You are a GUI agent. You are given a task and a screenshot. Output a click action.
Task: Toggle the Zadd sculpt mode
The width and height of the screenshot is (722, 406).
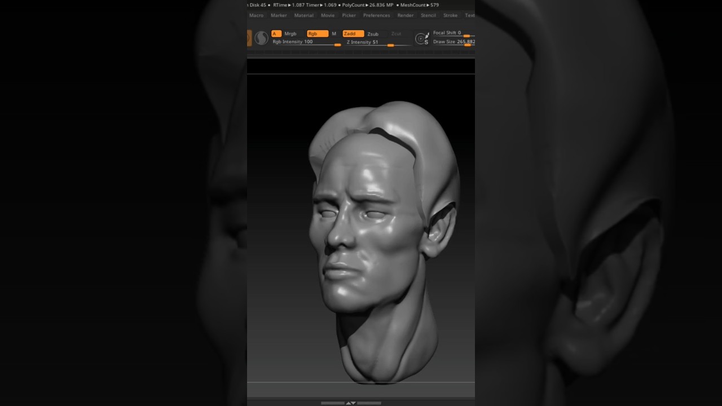[353, 34]
